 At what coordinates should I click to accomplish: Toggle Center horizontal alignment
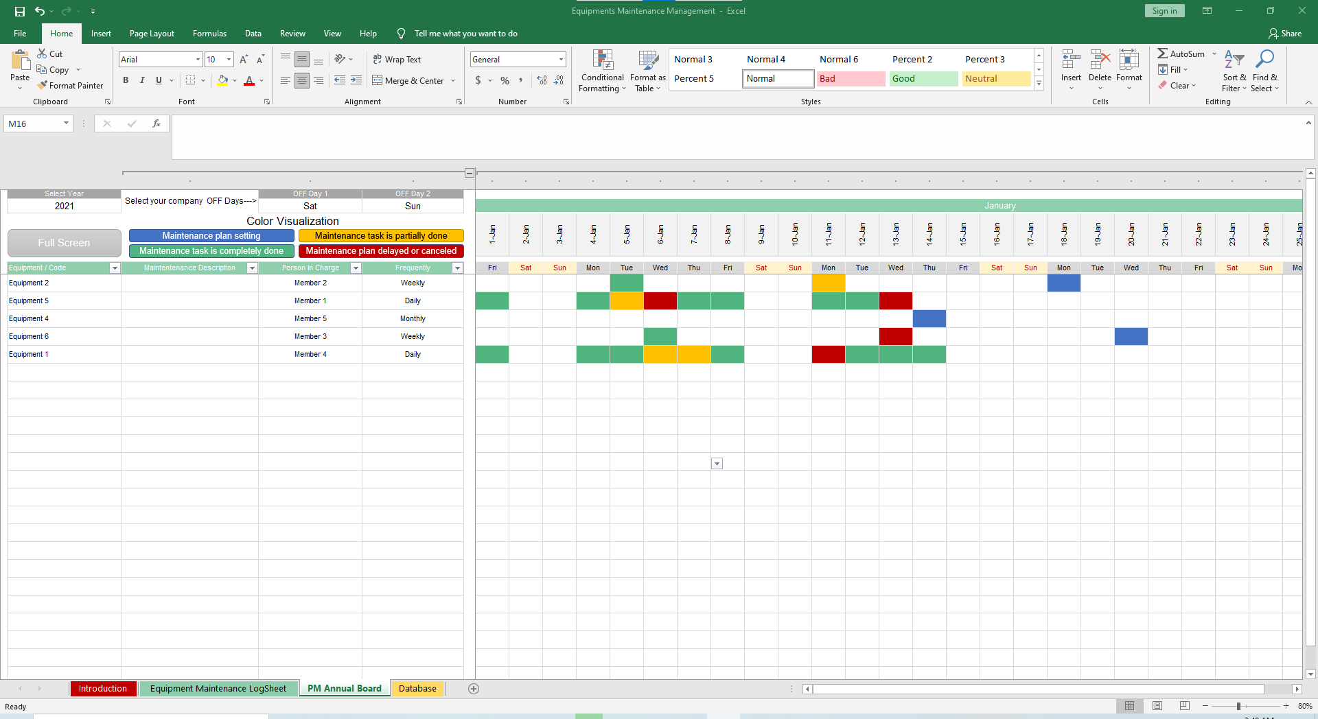click(x=302, y=80)
